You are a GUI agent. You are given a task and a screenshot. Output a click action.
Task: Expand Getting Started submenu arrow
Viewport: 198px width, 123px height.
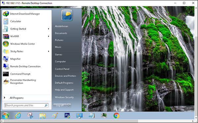pyautogui.click(x=49, y=29)
